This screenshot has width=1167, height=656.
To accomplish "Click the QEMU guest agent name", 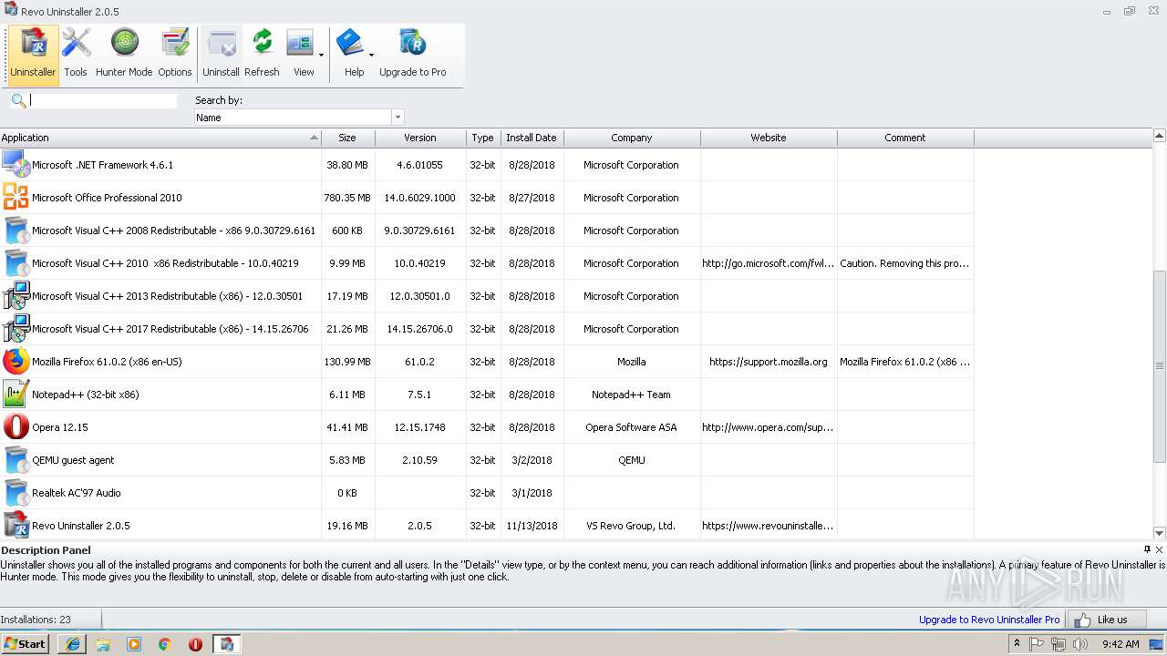I will pos(73,460).
